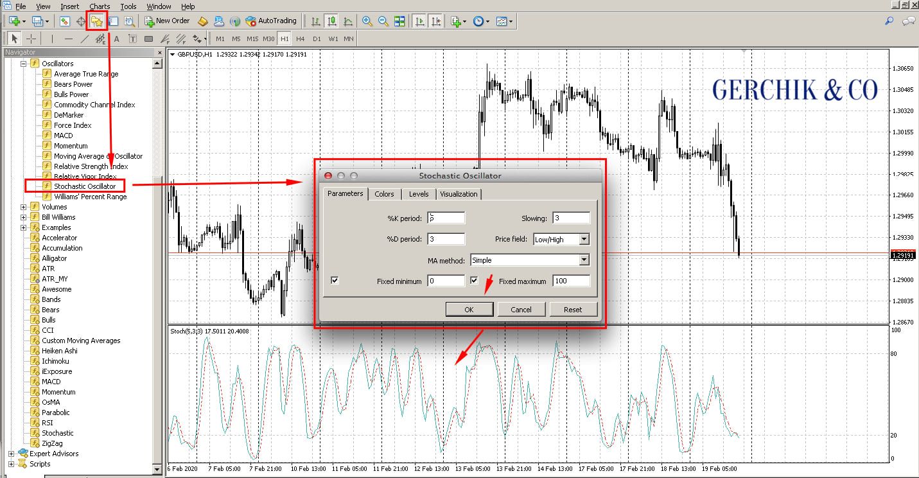919x478 pixels.
Task: Click the Zoom In magnifier icon
Action: (367, 21)
